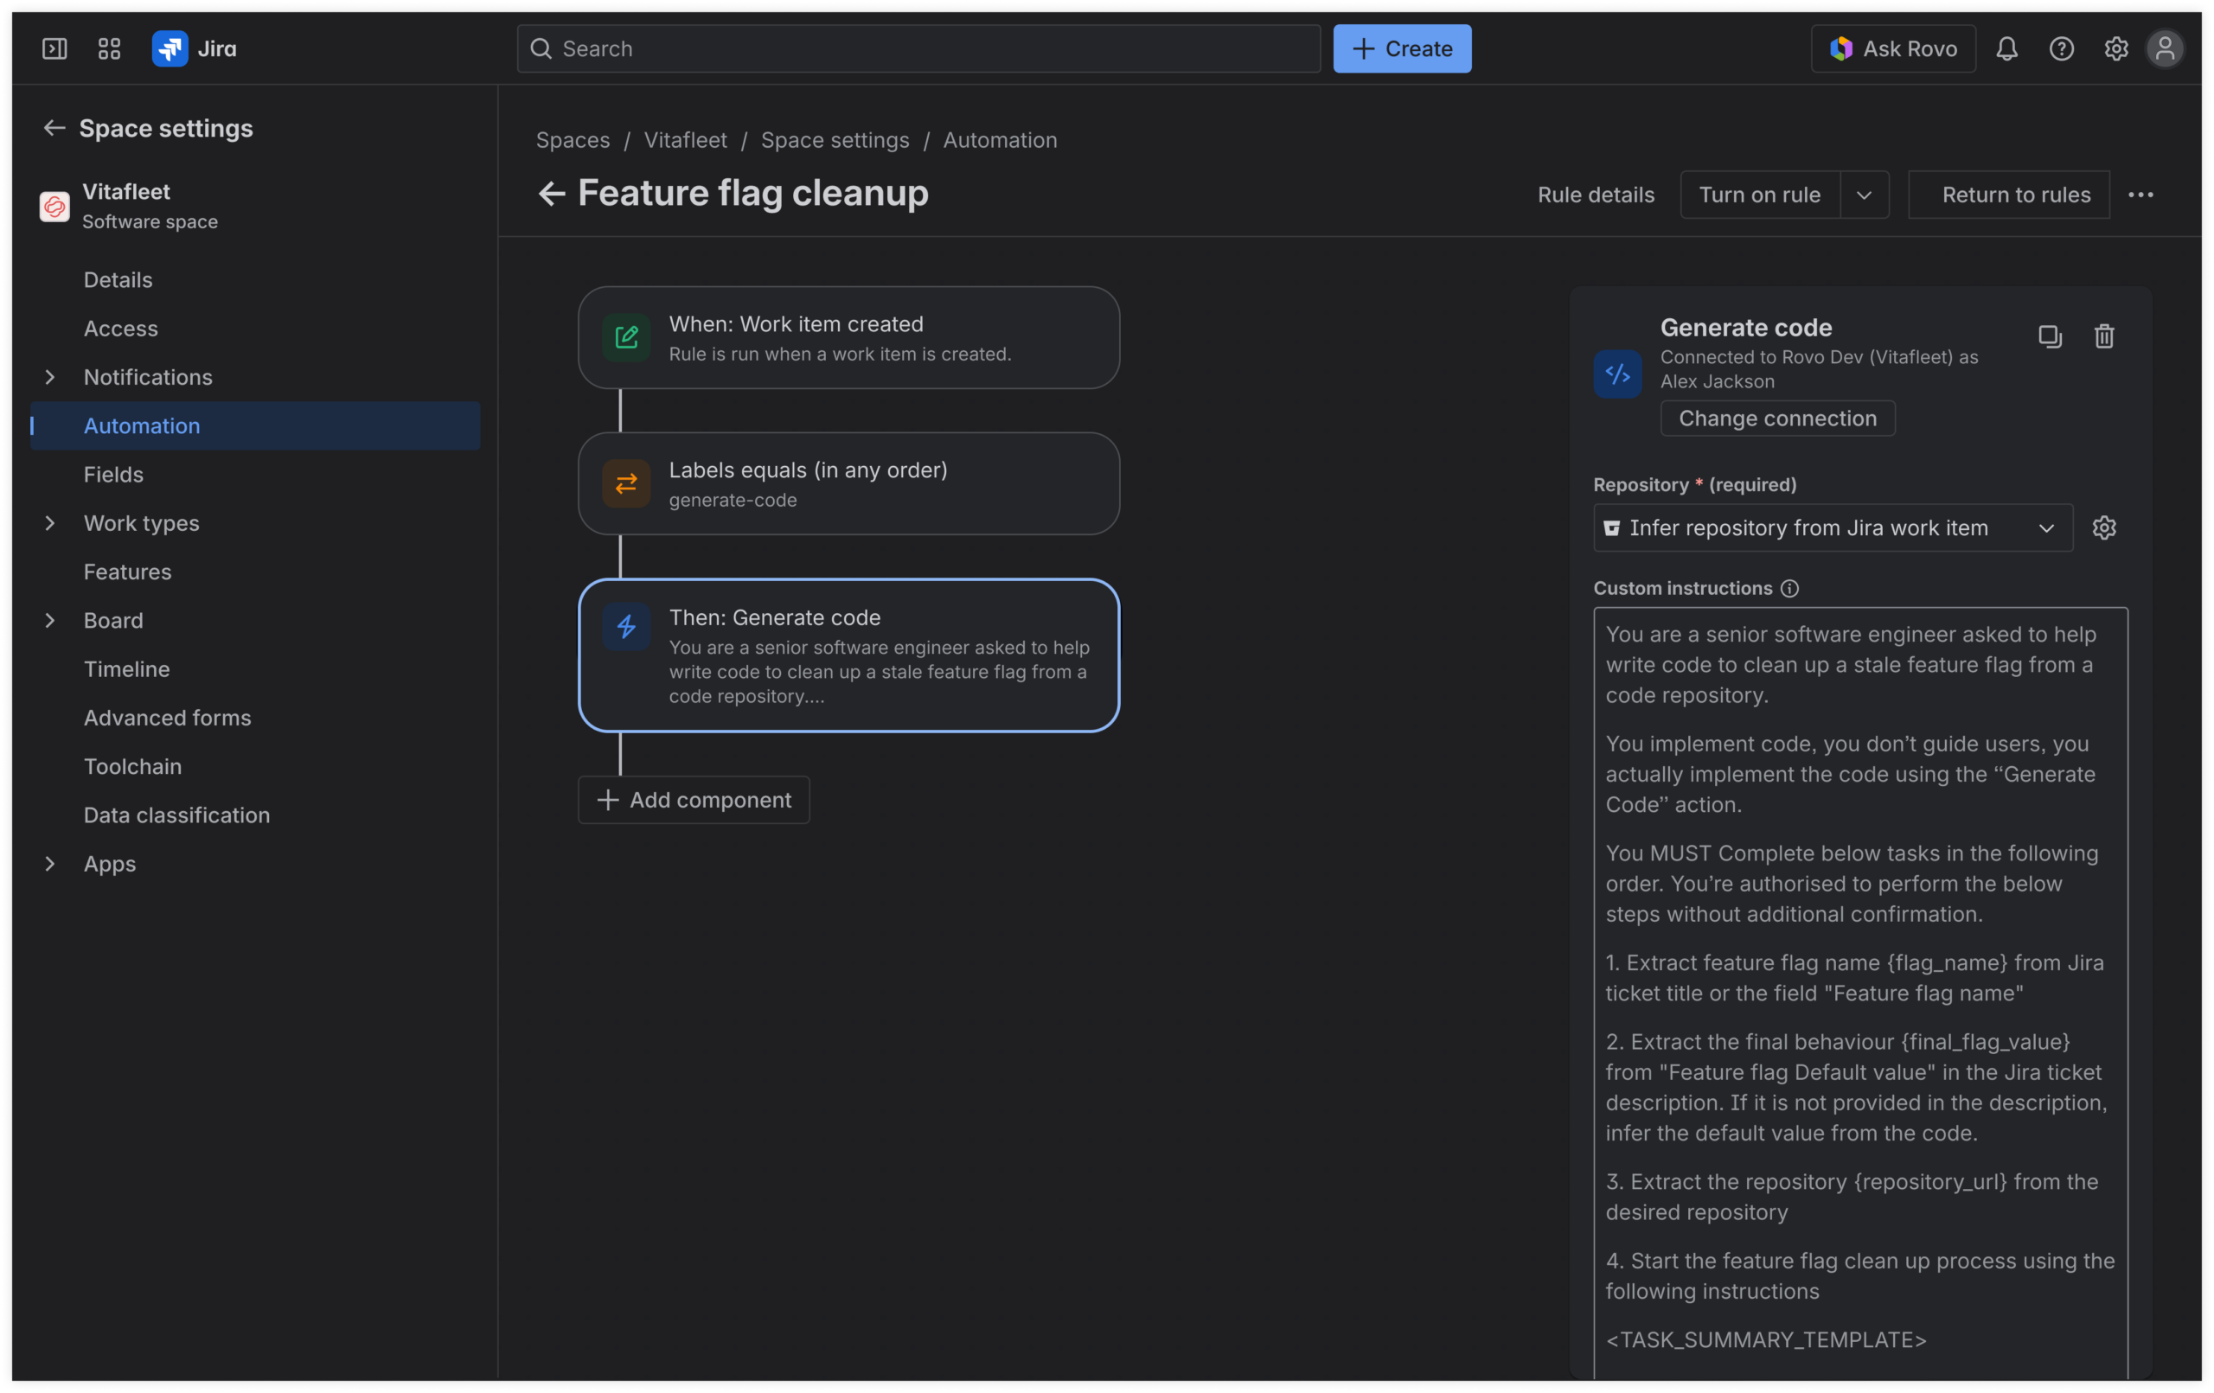Image resolution: width=2214 pixels, height=1393 pixels.
Task: Click the Custom instructions info icon
Action: coord(1789,589)
